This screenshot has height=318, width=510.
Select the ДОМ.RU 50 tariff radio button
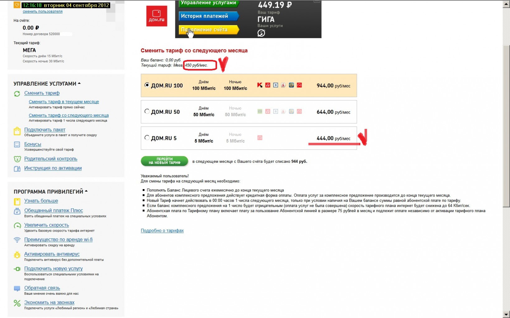coord(147,111)
